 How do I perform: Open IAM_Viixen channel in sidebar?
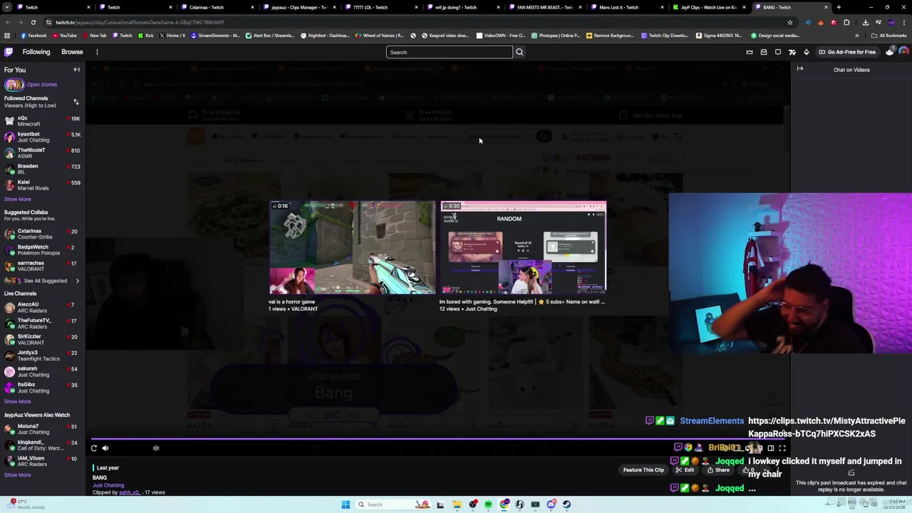coord(42,461)
